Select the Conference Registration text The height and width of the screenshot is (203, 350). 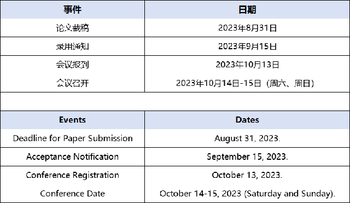[x=72, y=175]
